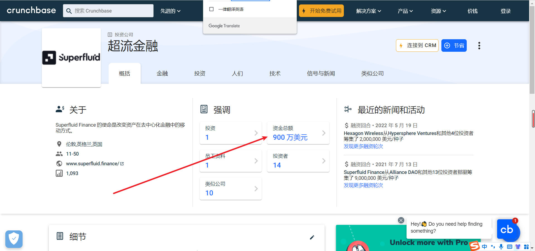
Task: Open the 类似公司 (Similar Companies) 10 highlight card
Action: pyautogui.click(x=231, y=189)
